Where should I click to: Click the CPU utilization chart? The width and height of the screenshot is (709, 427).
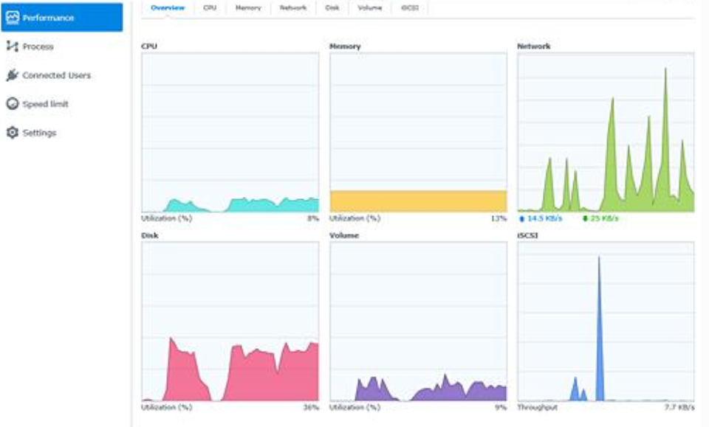(230, 132)
